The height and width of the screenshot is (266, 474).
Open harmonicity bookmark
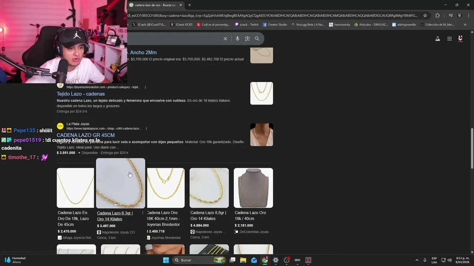(x=340, y=25)
